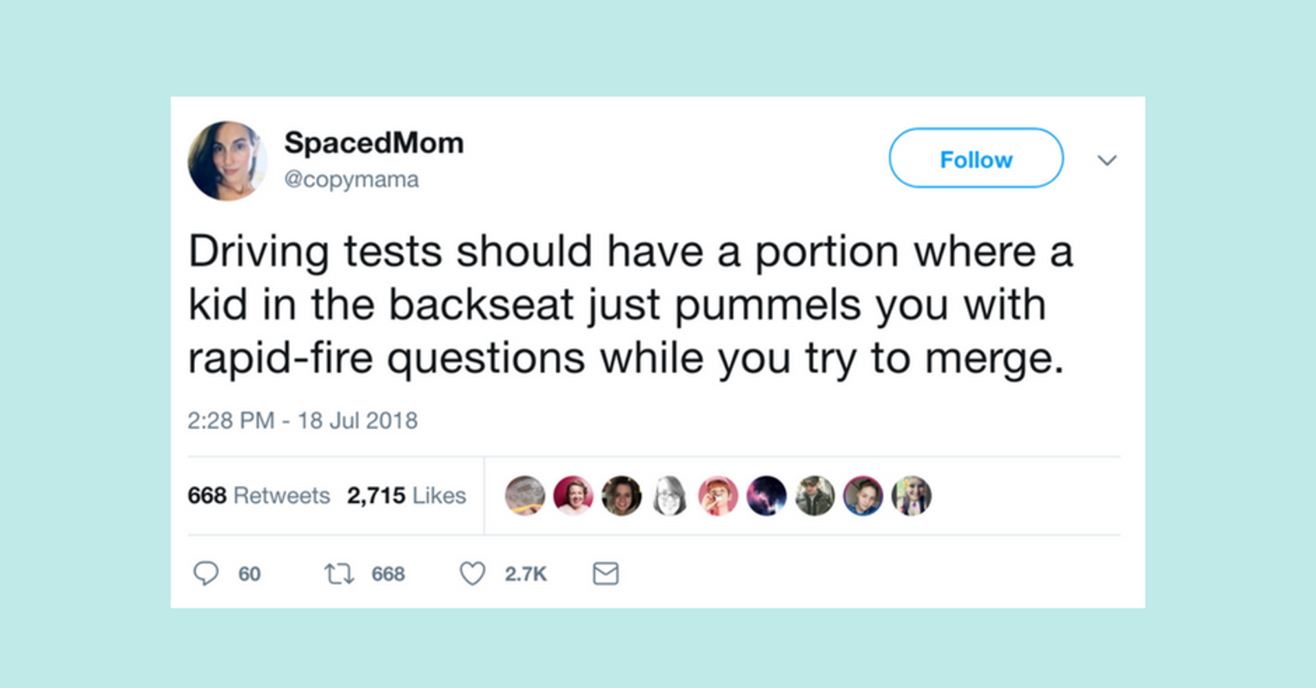This screenshot has height=688, width=1316.
Task: Click the last avatar in the likers row
Action: (912, 496)
